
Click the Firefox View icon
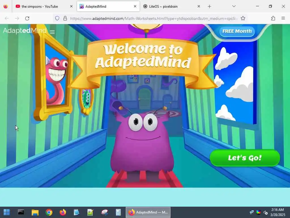pyautogui.click(x=6, y=7)
